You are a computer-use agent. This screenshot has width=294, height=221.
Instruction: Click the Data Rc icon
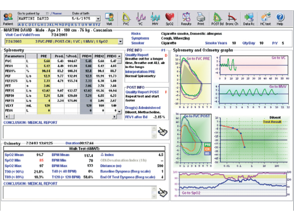coord(249,19)
